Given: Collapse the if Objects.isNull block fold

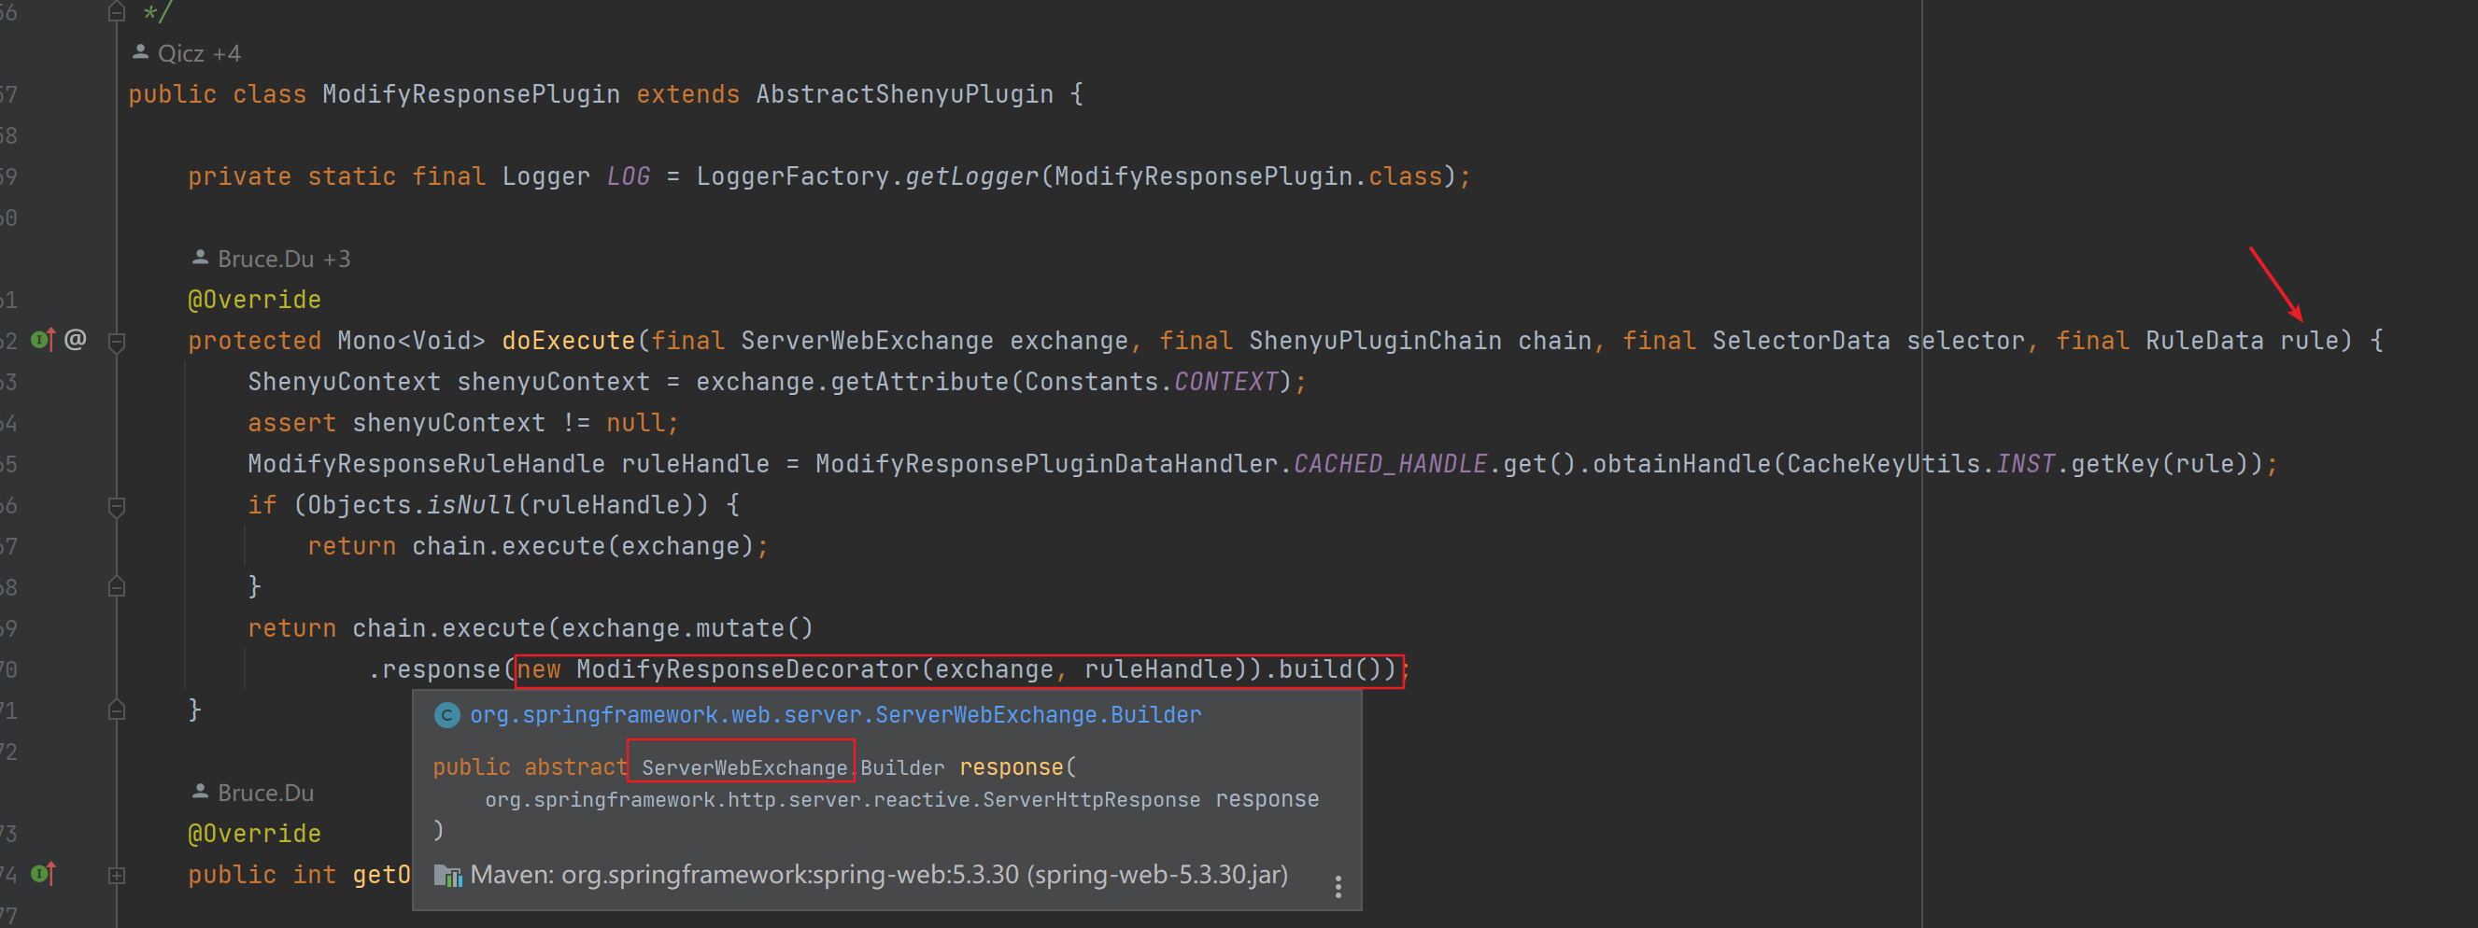Looking at the screenshot, I should 117,506.
